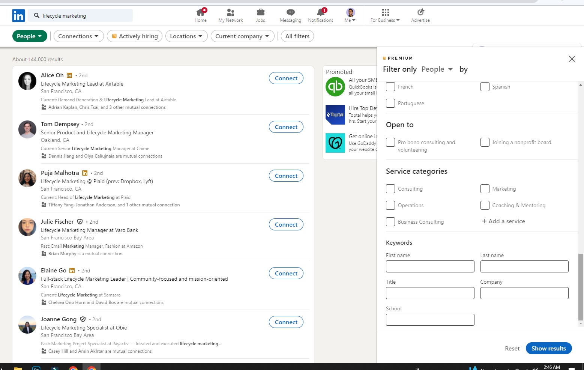Screen dimensions: 584x370
Task: Focus the Last name keyword field
Action: (524, 266)
